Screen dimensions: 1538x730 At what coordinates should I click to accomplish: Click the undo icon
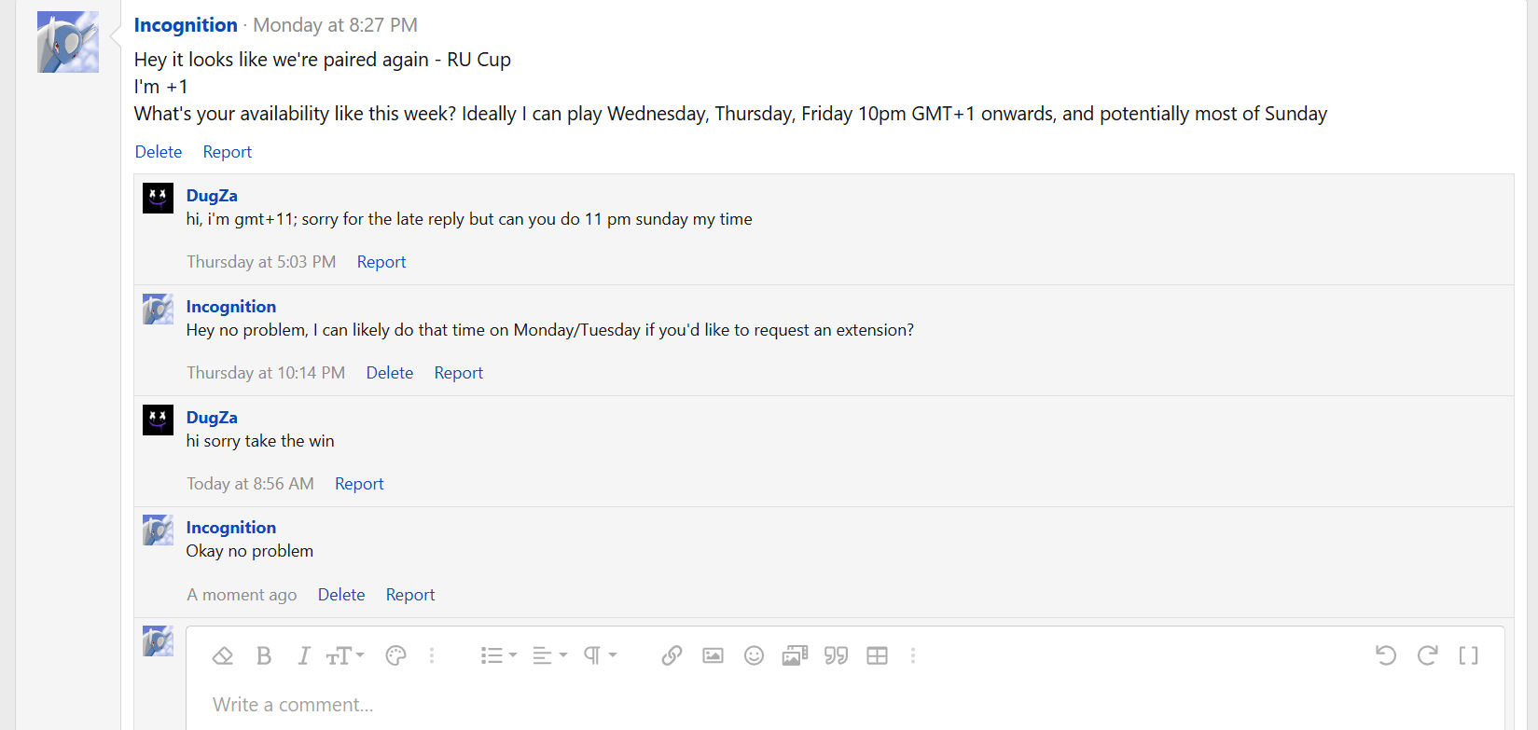tap(1386, 656)
